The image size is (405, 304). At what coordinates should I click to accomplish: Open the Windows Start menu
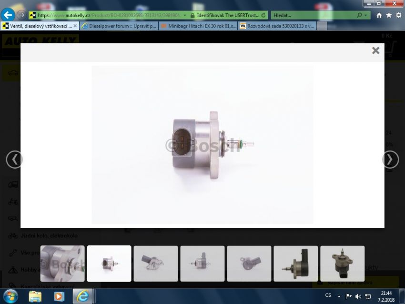[10, 296]
